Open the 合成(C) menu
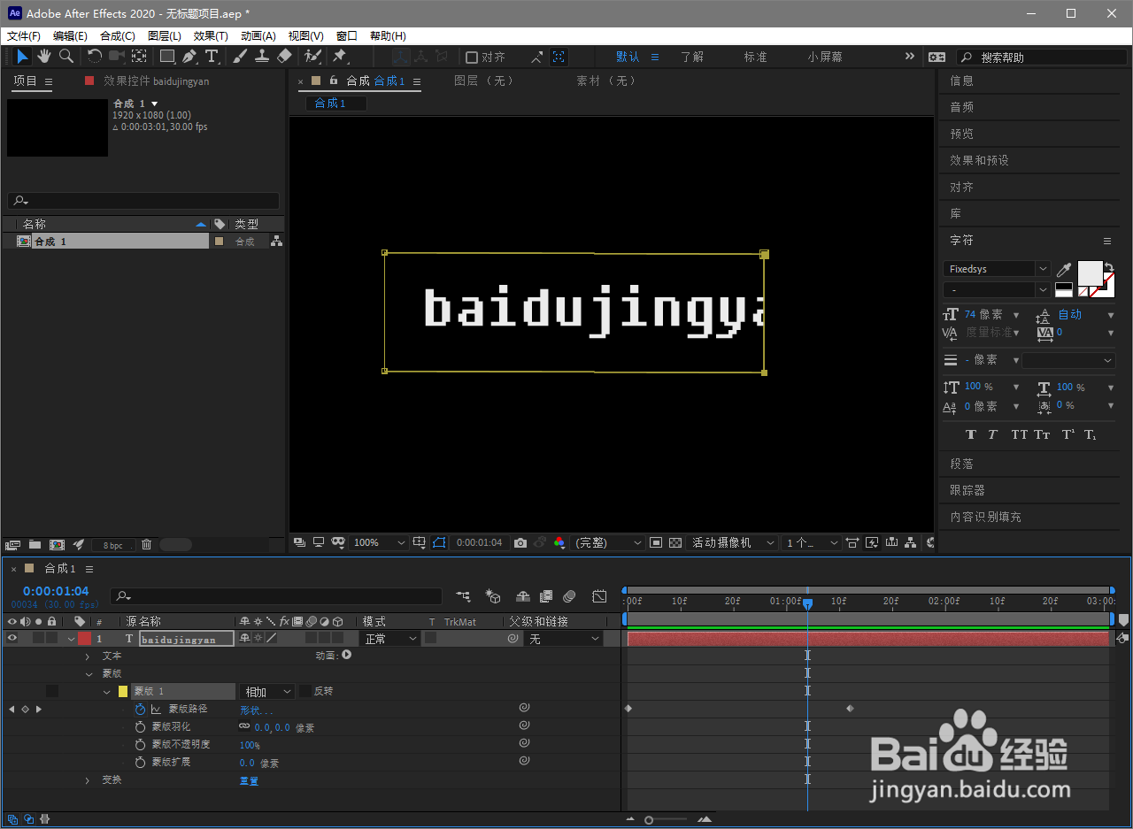Screen dimensions: 1133x829 pos(118,36)
